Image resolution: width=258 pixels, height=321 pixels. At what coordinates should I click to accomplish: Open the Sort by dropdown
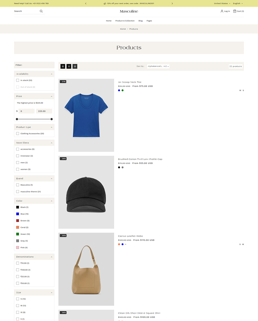click(x=158, y=66)
